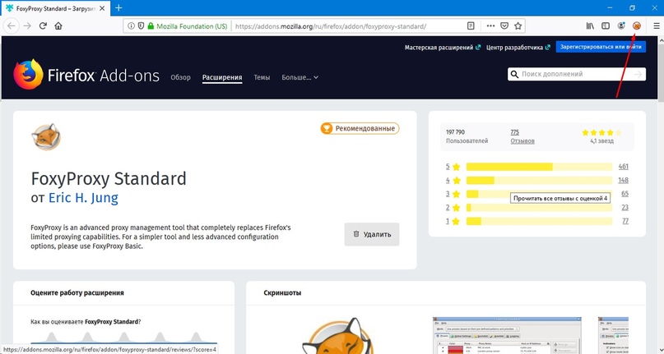Viewport: 664px width, 354px height.
Task: Open the Обзор navigation item
Action: (180, 77)
